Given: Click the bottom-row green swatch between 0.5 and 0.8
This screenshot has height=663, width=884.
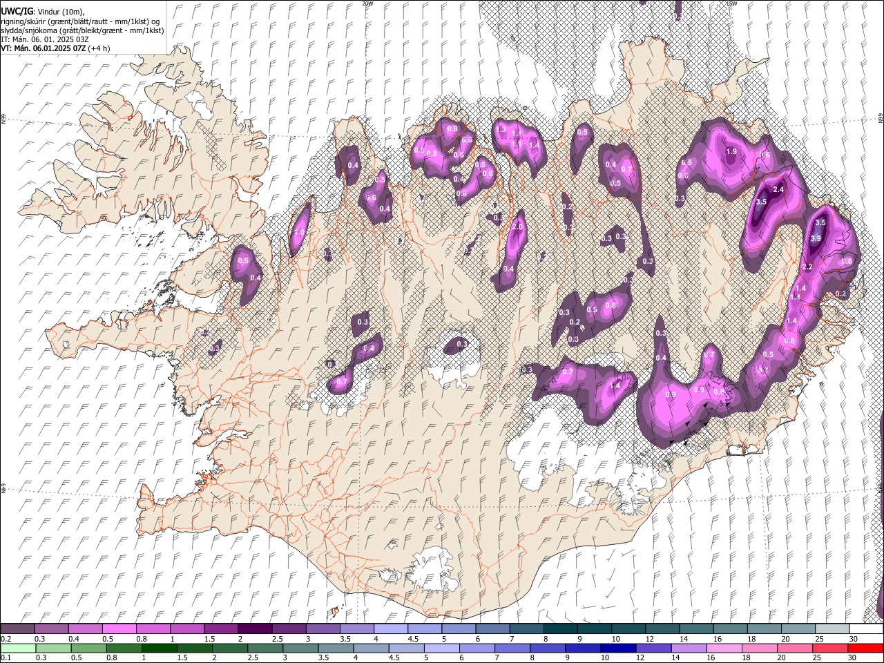Looking at the screenshot, I should point(88,648).
